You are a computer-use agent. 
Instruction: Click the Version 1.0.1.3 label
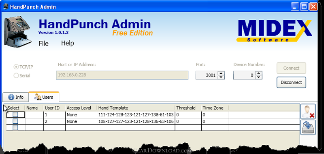tap(53, 33)
